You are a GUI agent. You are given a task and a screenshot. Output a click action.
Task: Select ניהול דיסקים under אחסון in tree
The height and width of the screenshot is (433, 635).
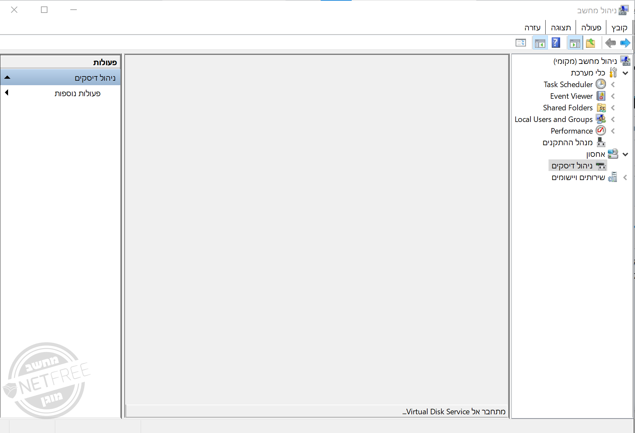(x=572, y=166)
